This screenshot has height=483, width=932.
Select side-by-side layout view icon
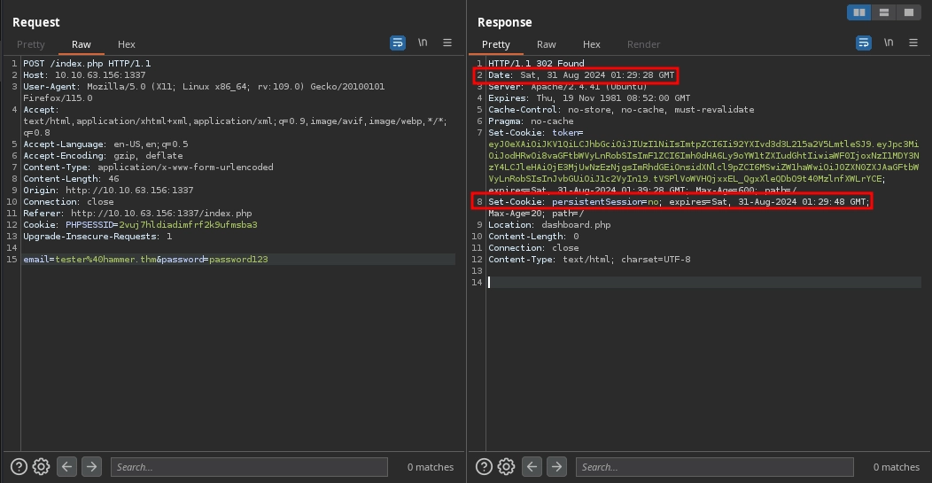click(858, 12)
